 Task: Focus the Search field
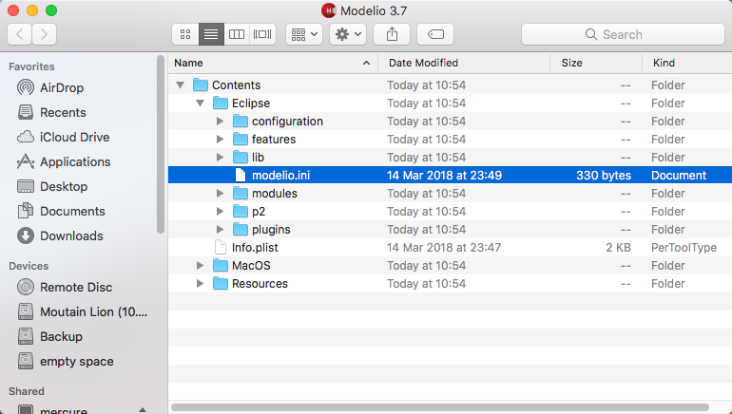pos(623,34)
